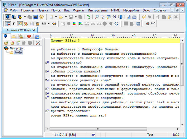
Task: Expand the New file dropdown arrow
Action: (x=55, y=17)
